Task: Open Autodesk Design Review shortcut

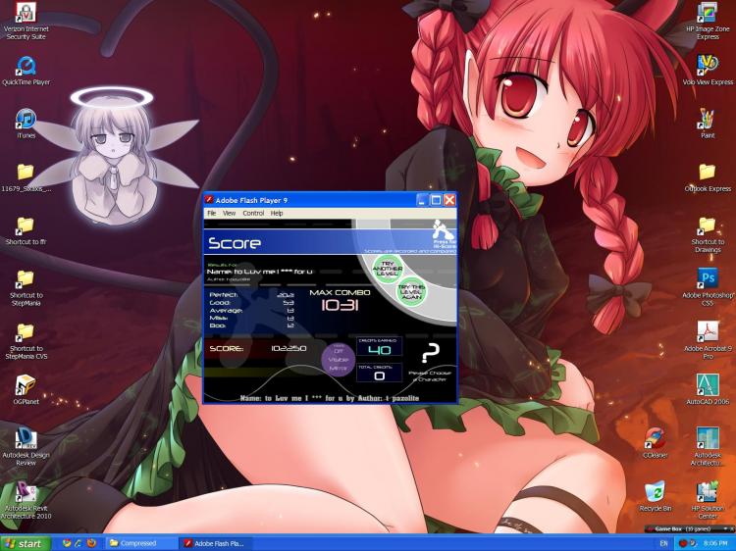Action: tap(26, 447)
